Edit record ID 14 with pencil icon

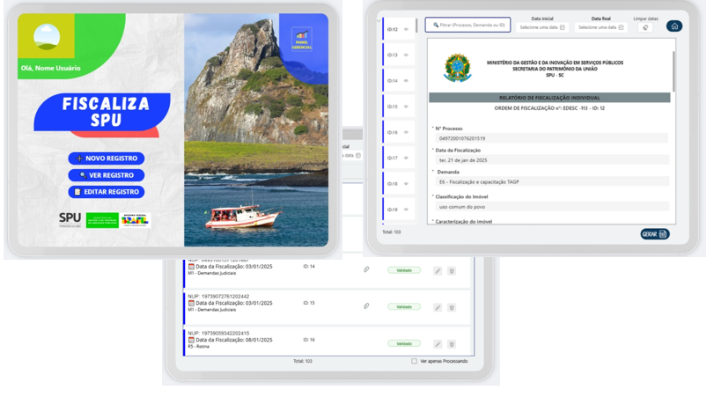point(438,271)
